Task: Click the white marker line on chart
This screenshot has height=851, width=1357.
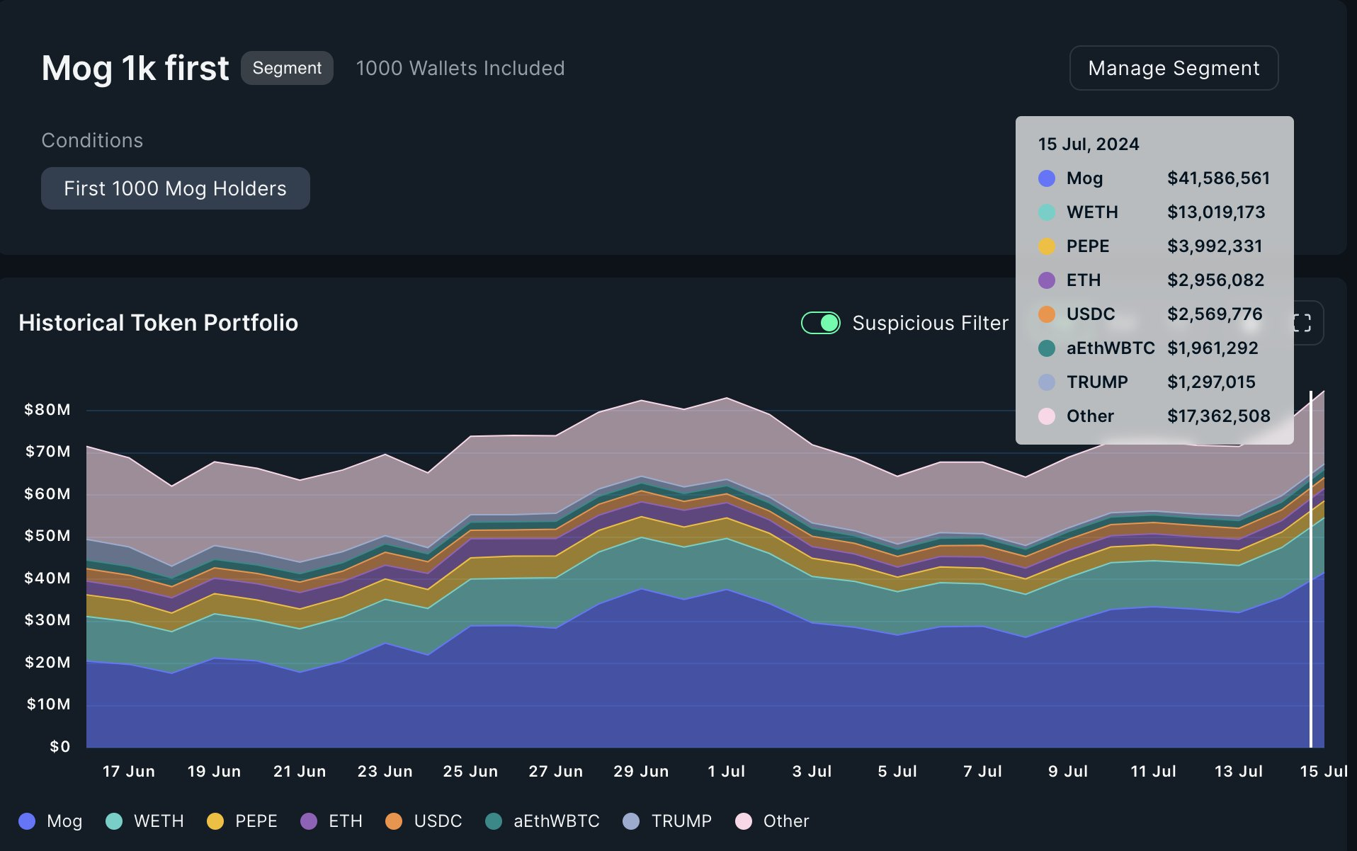Action: 1311,566
